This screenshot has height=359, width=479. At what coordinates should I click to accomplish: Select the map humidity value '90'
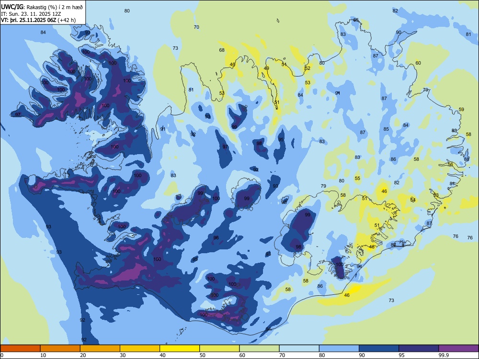[x=399, y=33]
